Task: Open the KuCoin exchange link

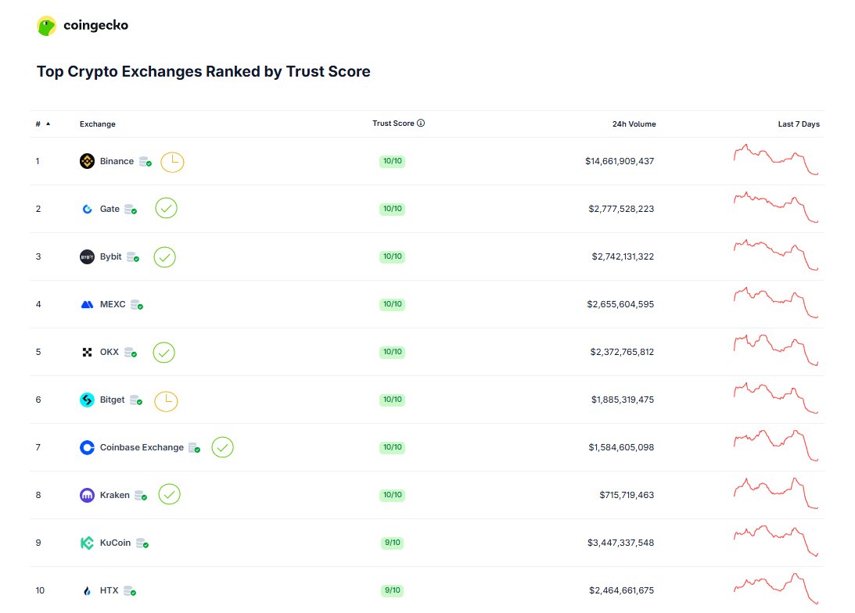Action: (x=116, y=543)
